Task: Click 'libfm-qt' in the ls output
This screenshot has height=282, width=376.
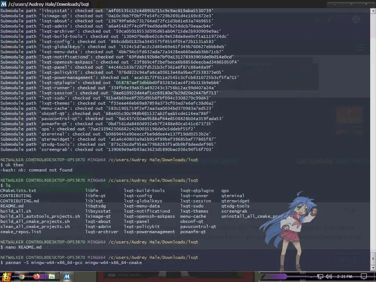Action: 95,196
